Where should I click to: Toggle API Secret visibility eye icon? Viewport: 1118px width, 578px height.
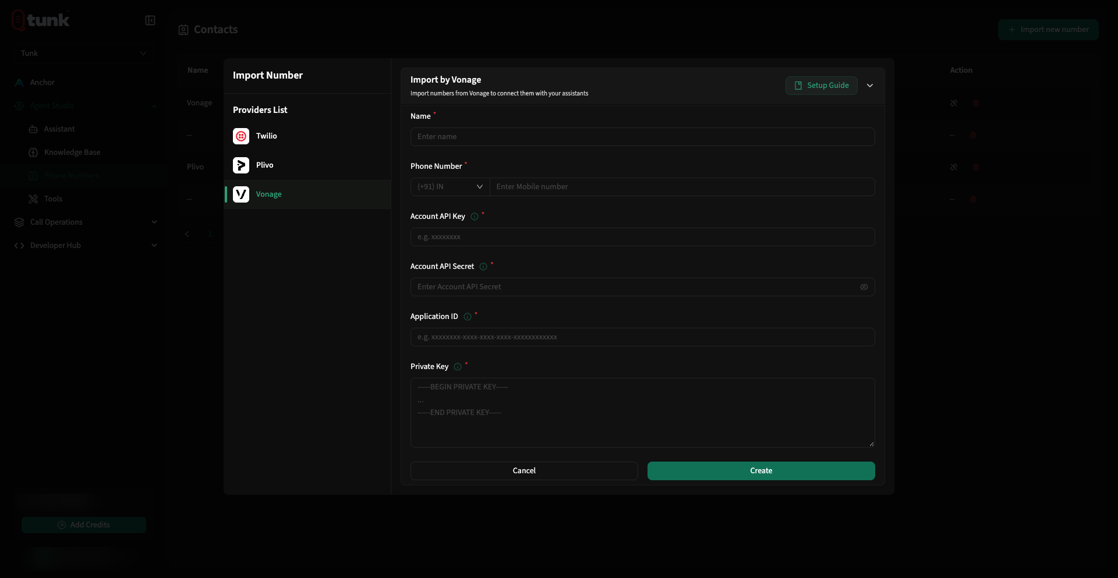[x=864, y=287]
